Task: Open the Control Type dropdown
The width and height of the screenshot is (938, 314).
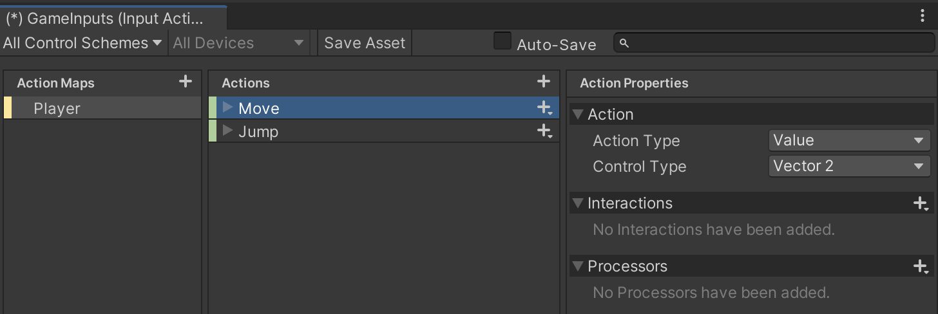Action: [849, 166]
